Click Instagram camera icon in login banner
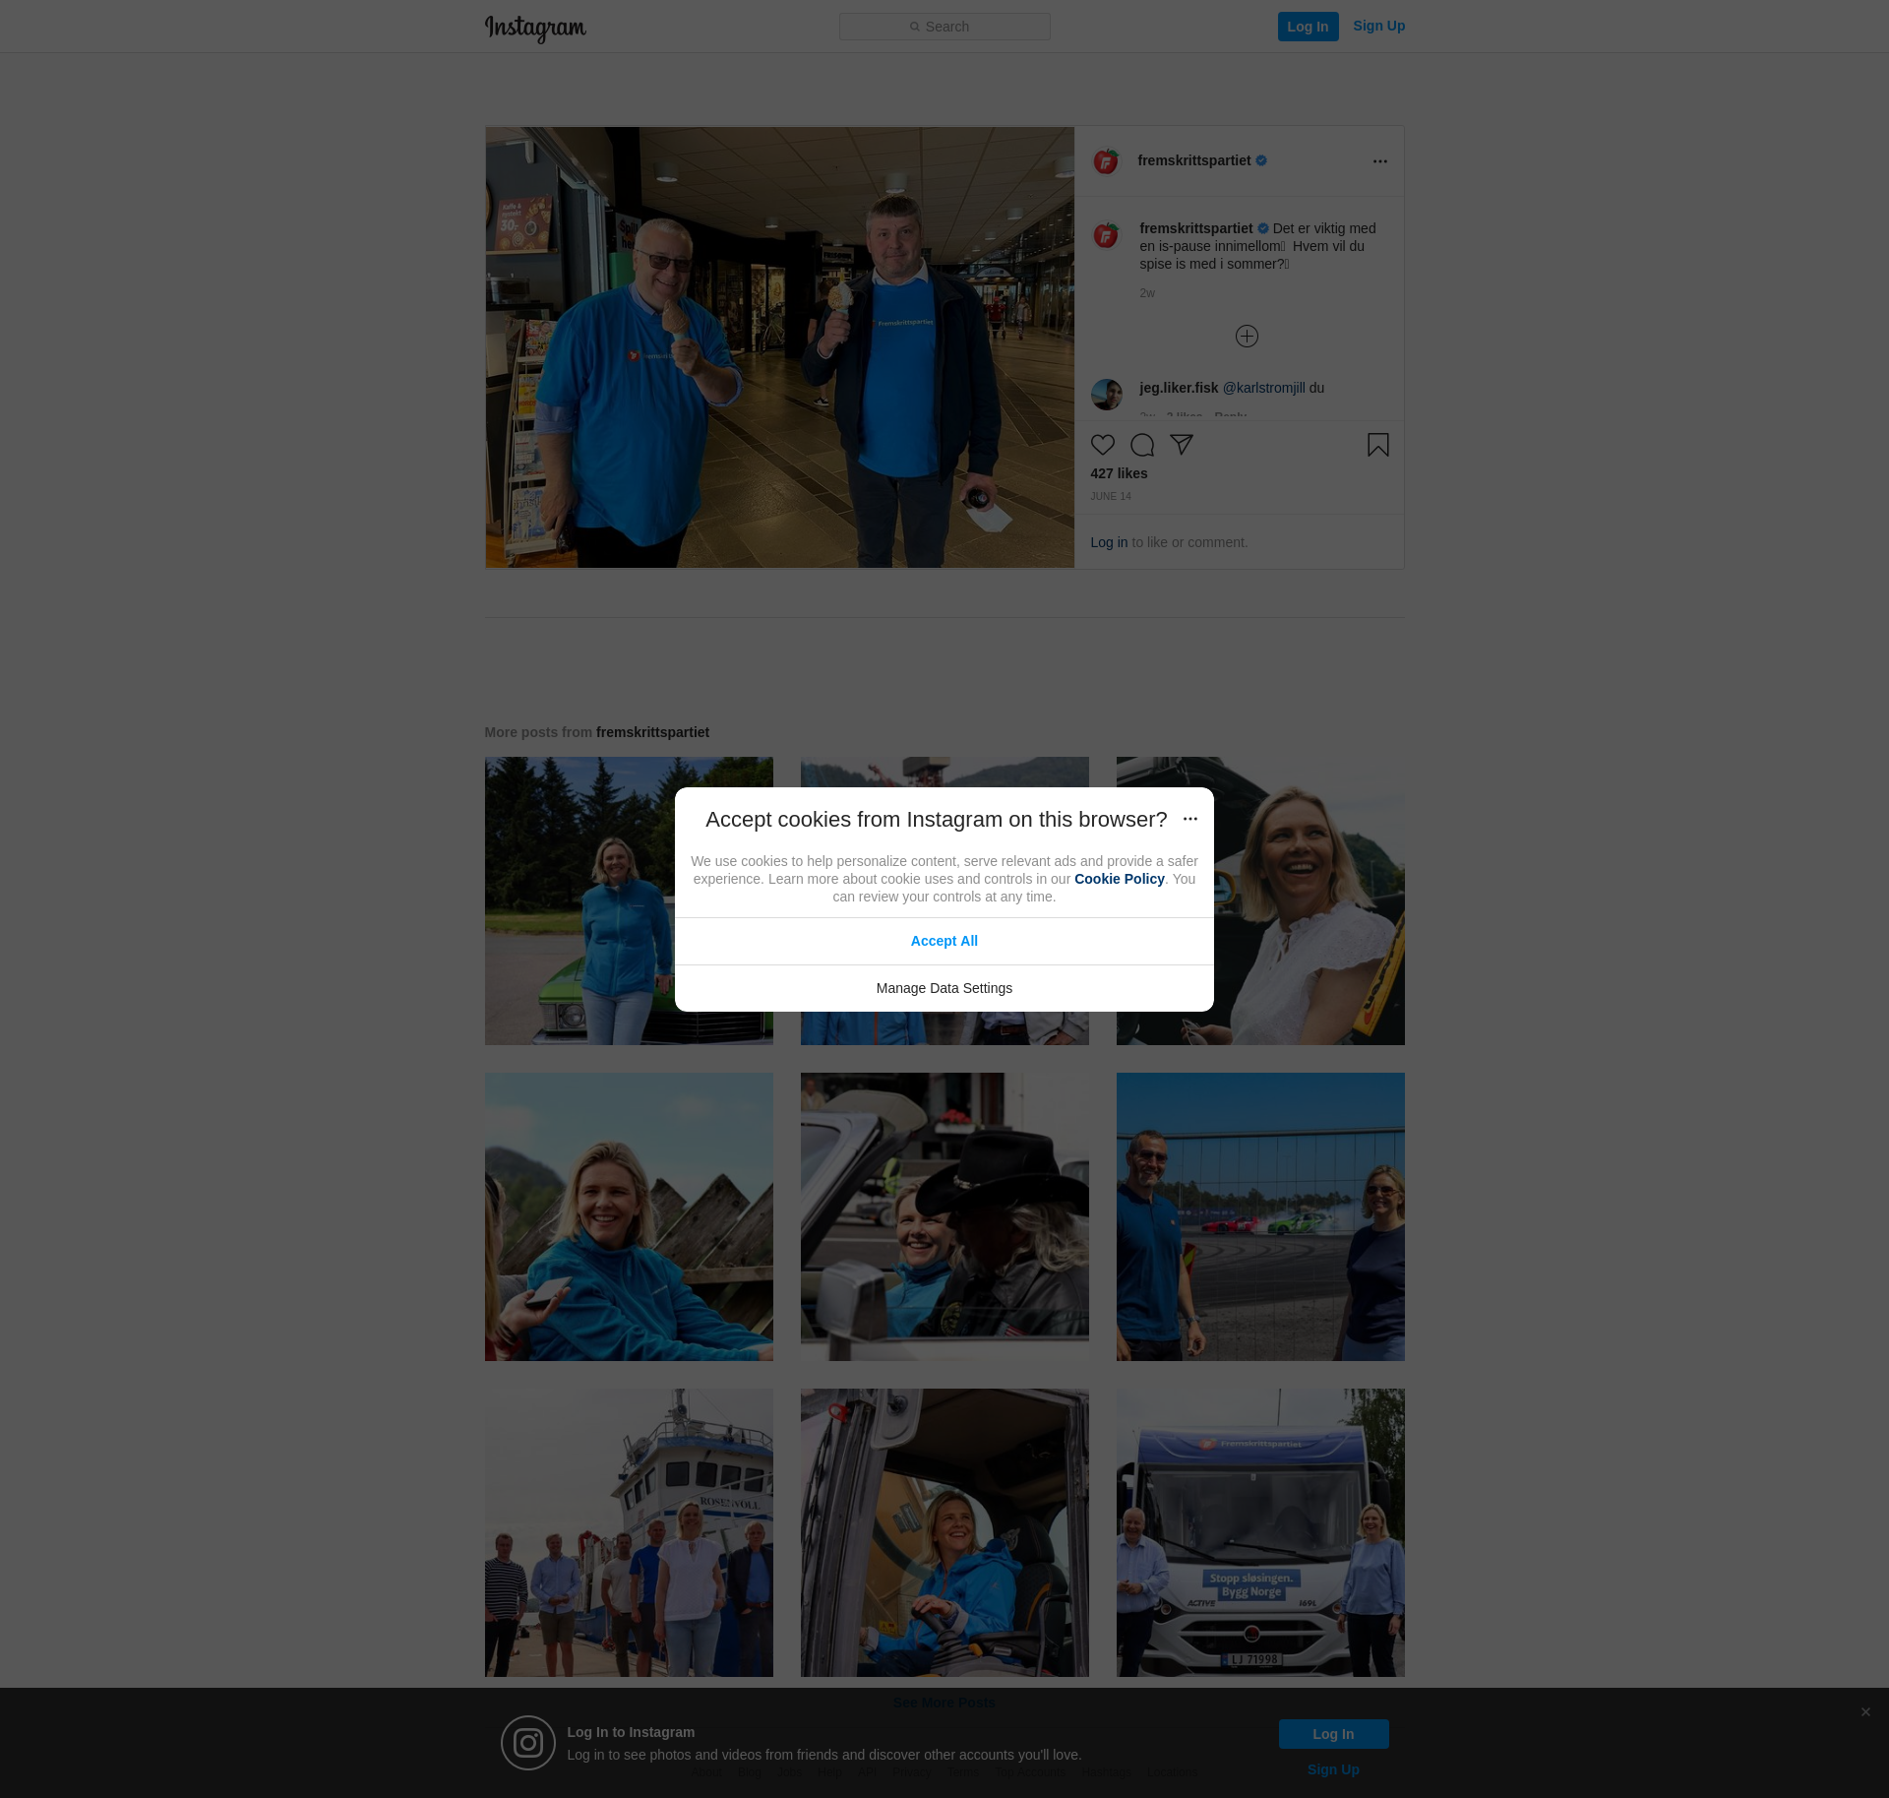 tap(528, 1743)
